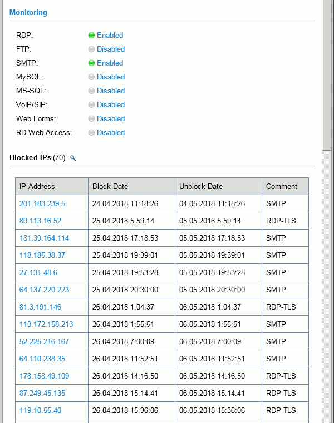This screenshot has width=334, height=423.
Task: Toggle RDP monitoring via Enabled link
Action: 110,36
